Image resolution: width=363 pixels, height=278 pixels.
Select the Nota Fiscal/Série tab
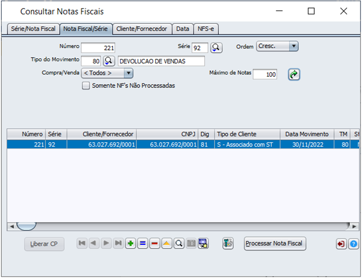[85, 29]
